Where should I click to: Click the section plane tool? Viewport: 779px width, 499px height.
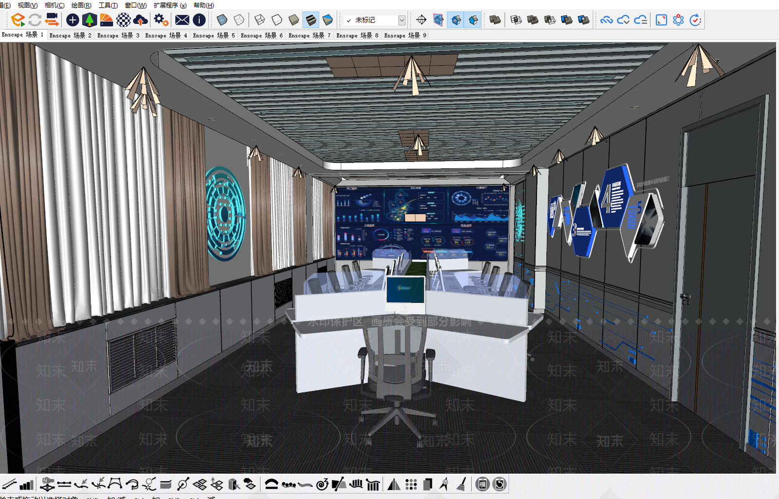(421, 20)
